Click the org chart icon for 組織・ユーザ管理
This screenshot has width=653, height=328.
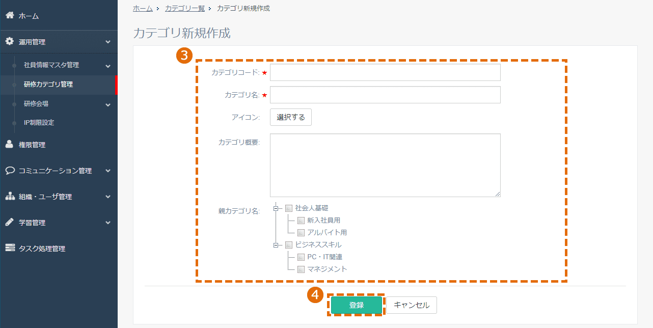tap(10, 196)
